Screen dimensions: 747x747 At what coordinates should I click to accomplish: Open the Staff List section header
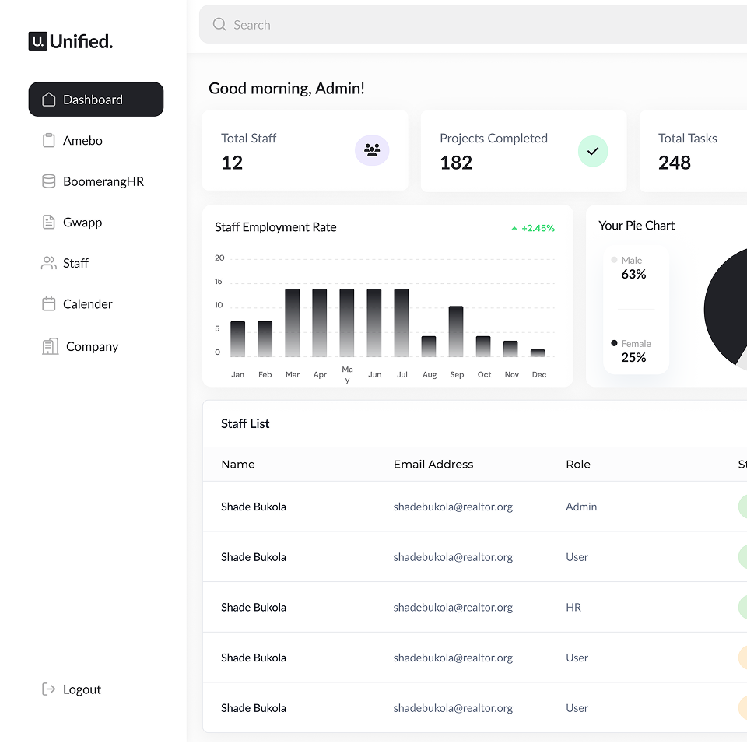click(245, 423)
